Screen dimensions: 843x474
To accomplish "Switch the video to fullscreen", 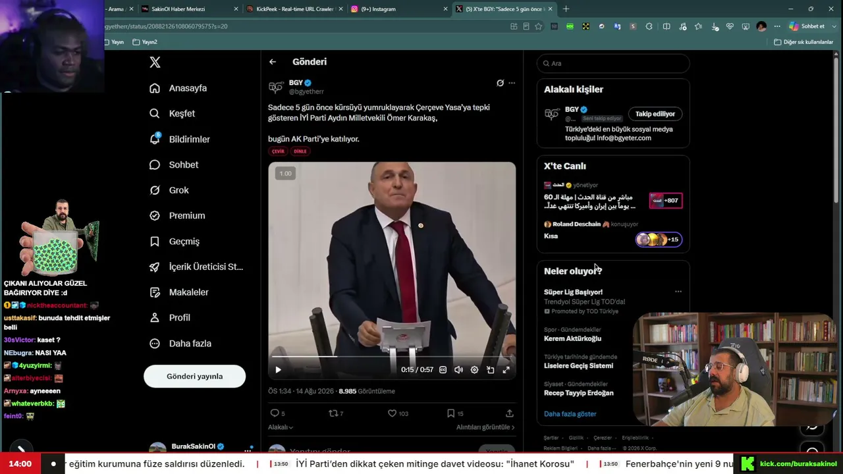I will click(506, 370).
